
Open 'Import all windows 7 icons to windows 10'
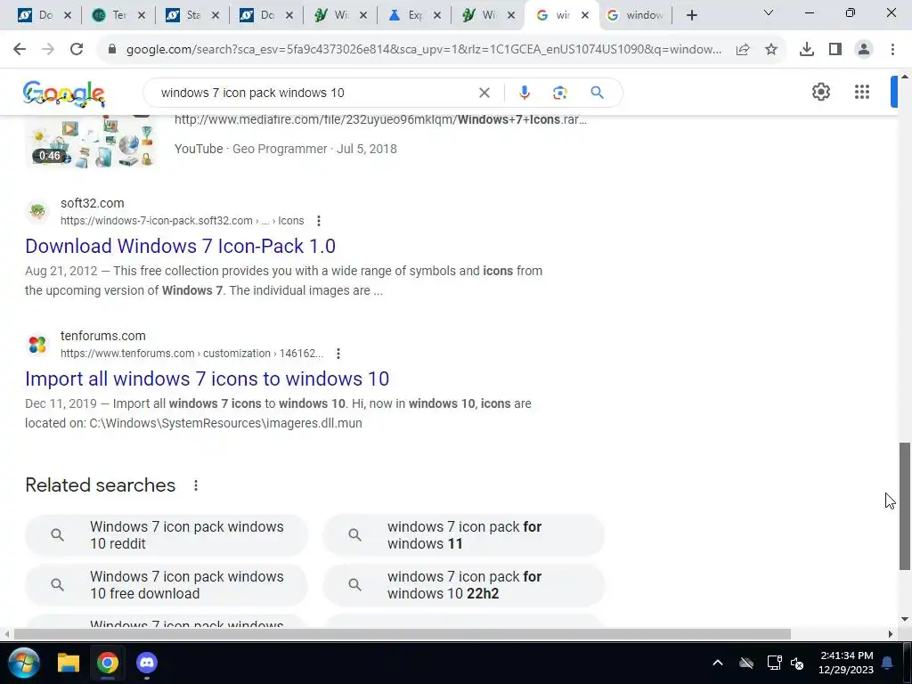(x=207, y=379)
